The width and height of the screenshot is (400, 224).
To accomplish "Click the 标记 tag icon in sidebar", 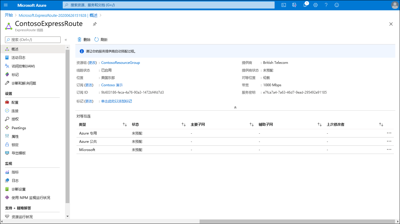I will click(x=7, y=75).
